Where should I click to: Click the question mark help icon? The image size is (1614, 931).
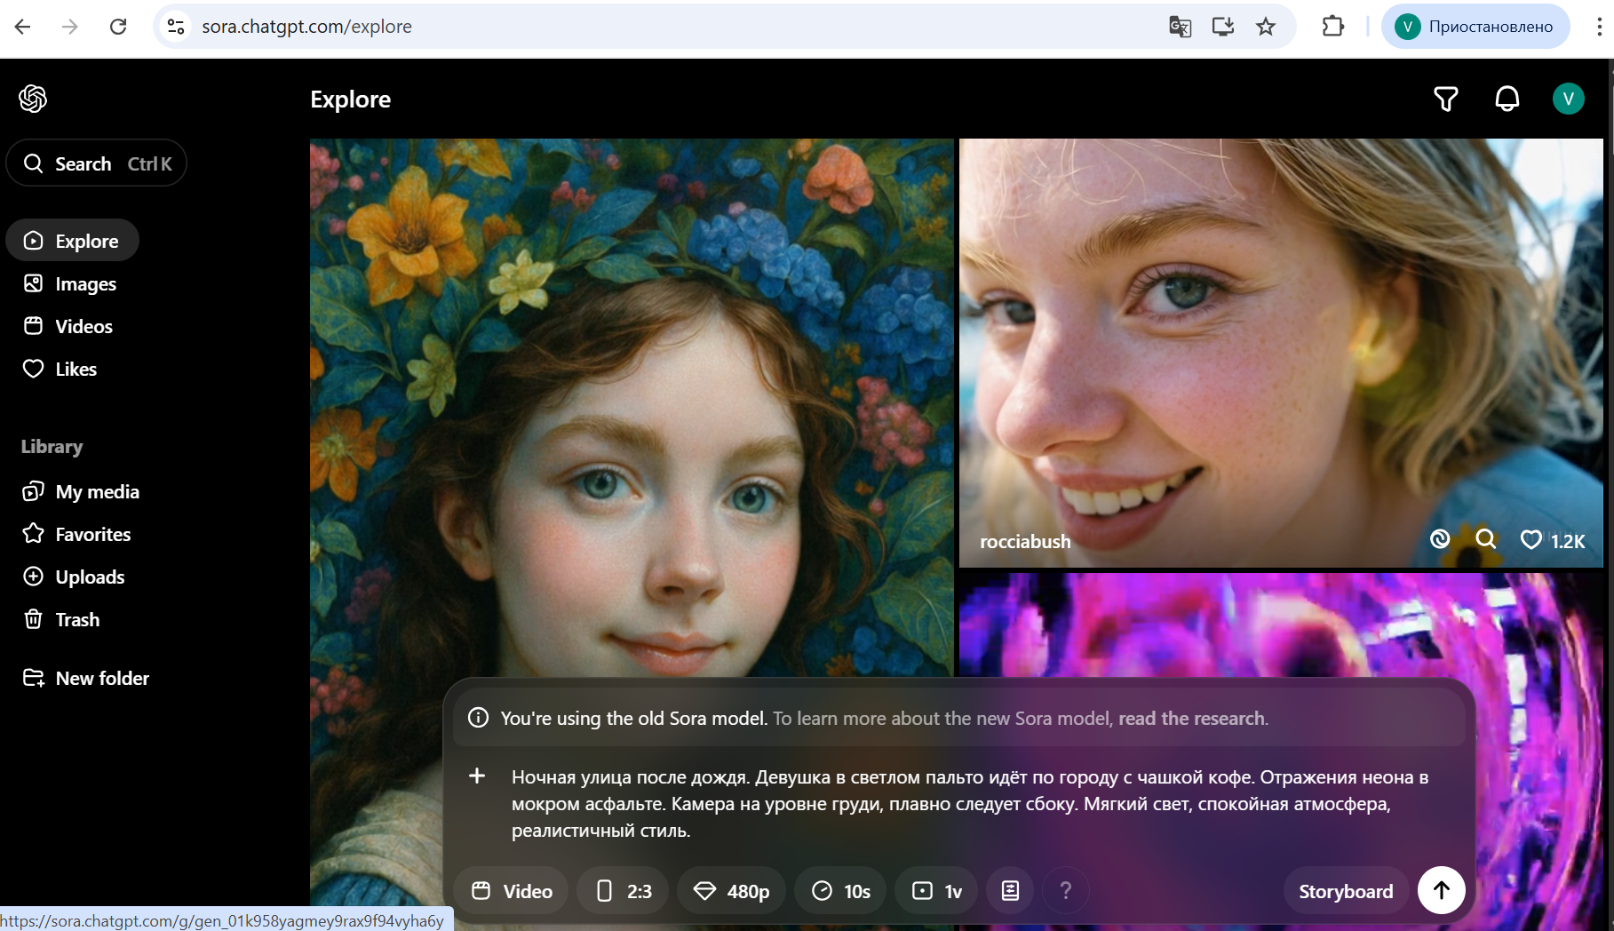click(1065, 890)
